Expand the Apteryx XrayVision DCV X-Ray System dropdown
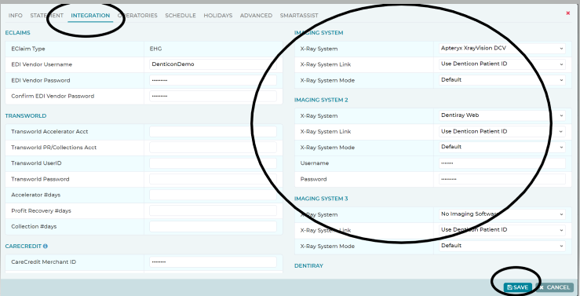This screenshot has width=580, height=296. tap(502, 49)
